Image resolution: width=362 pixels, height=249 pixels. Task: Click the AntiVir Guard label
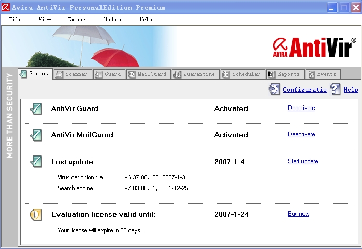pyautogui.click(x=75, y=108)
